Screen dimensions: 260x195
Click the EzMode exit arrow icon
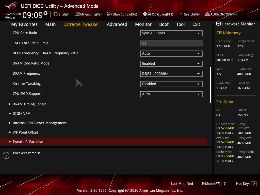[224, 184]
